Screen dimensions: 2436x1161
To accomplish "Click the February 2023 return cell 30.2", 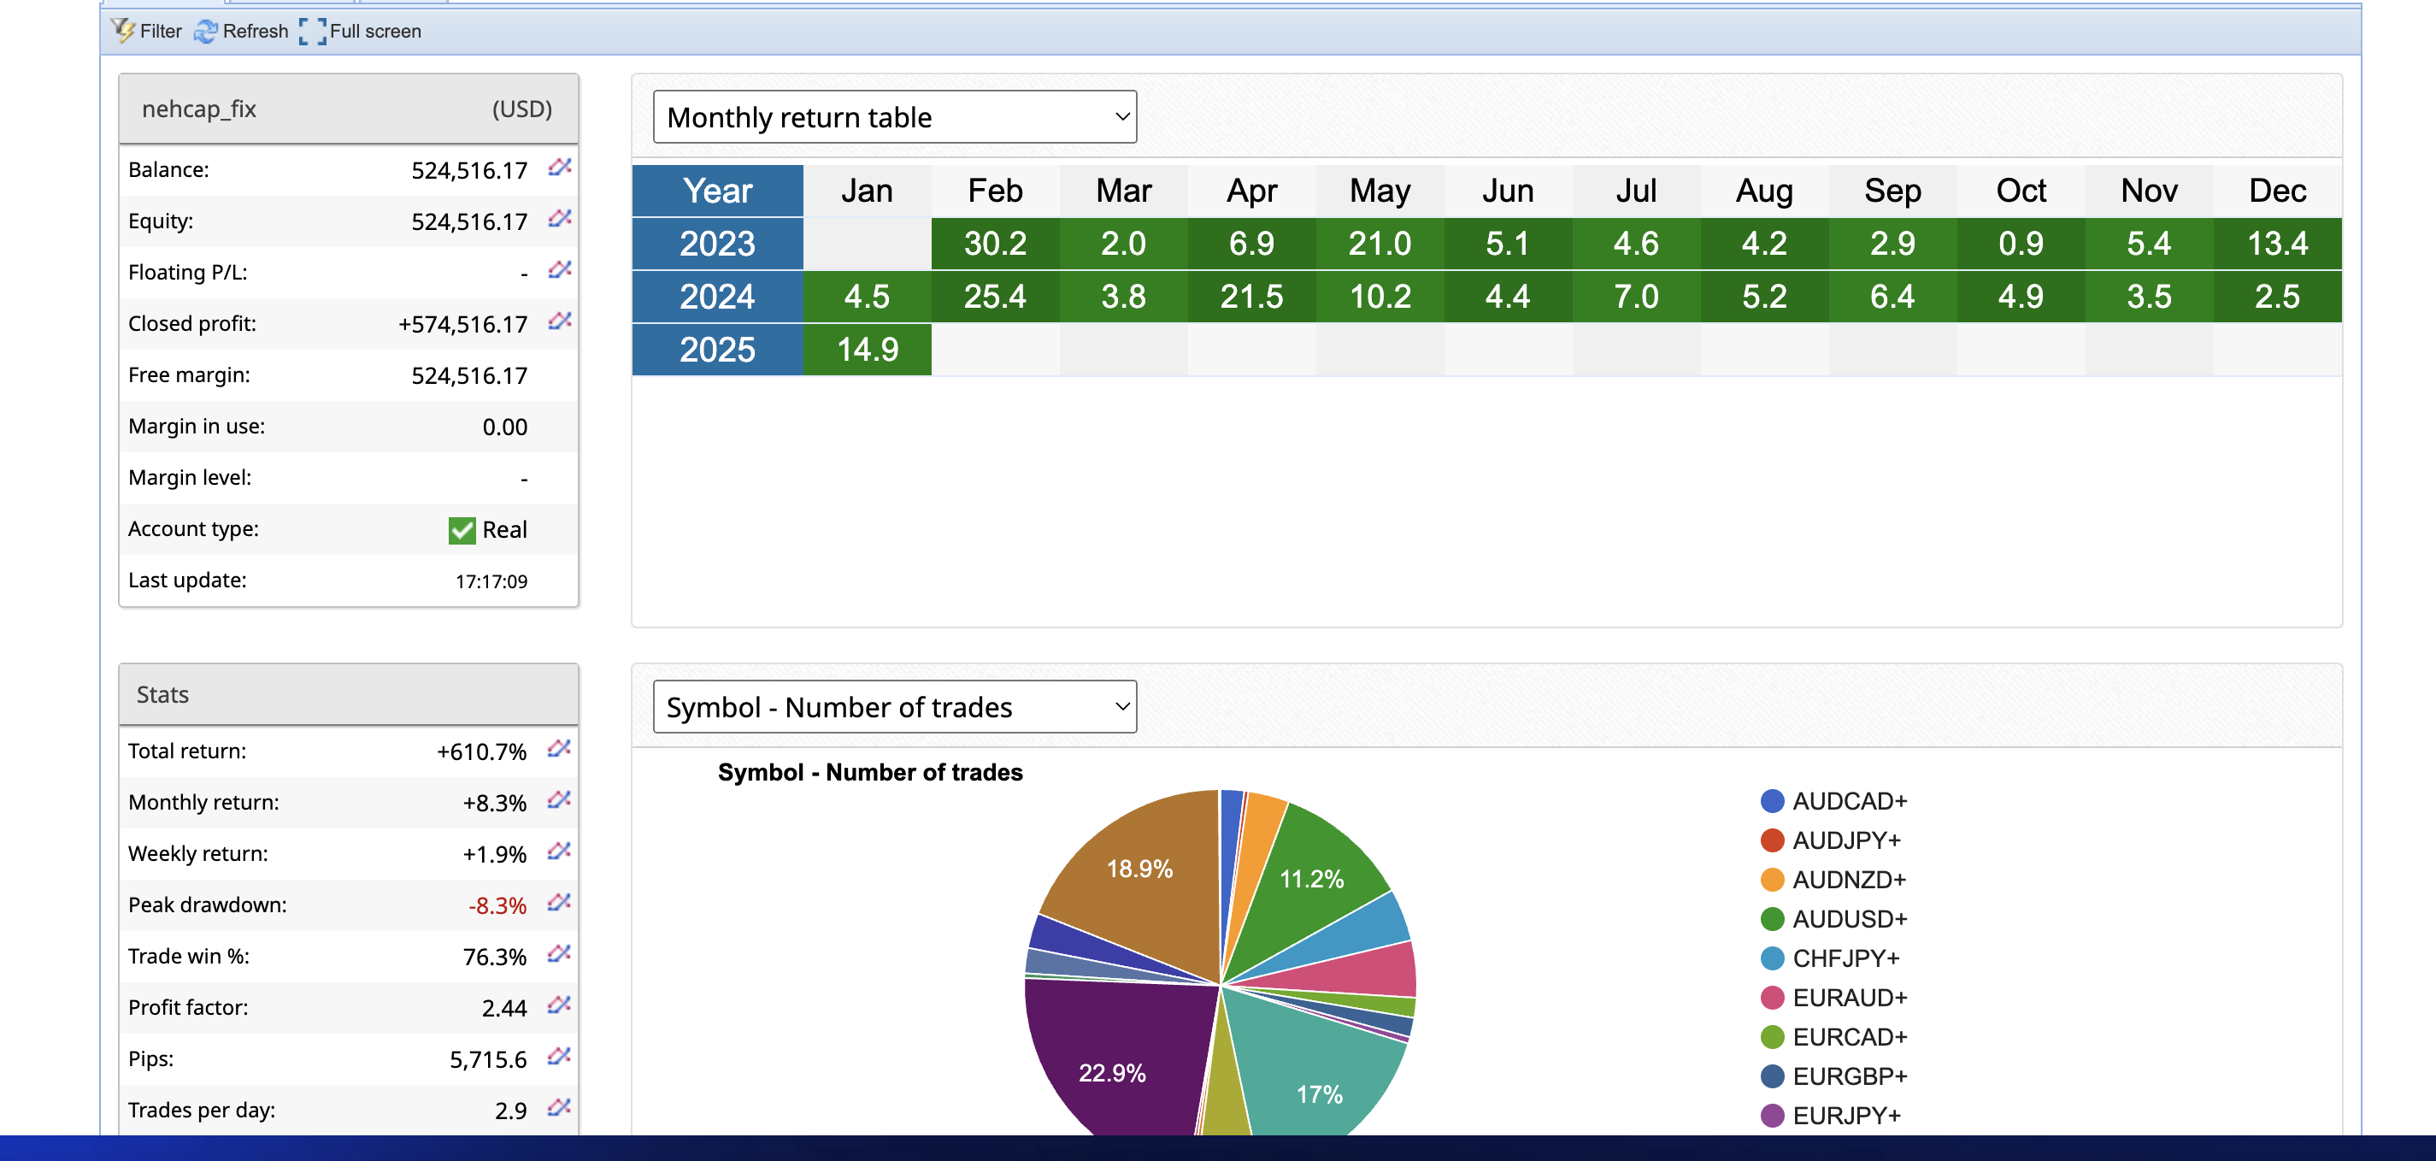I will 995,243.
